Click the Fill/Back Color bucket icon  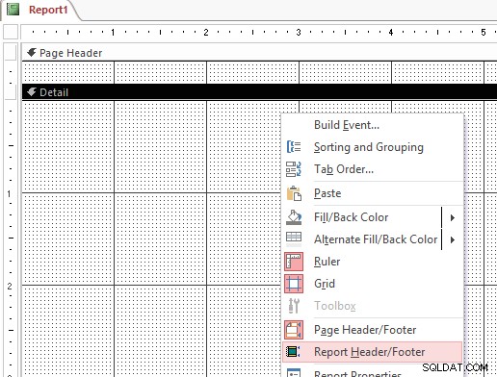click(294, 217)
